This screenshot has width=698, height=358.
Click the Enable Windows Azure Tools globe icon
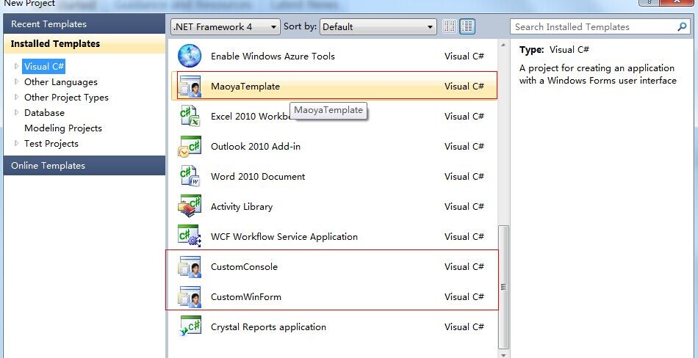(190, 56)
